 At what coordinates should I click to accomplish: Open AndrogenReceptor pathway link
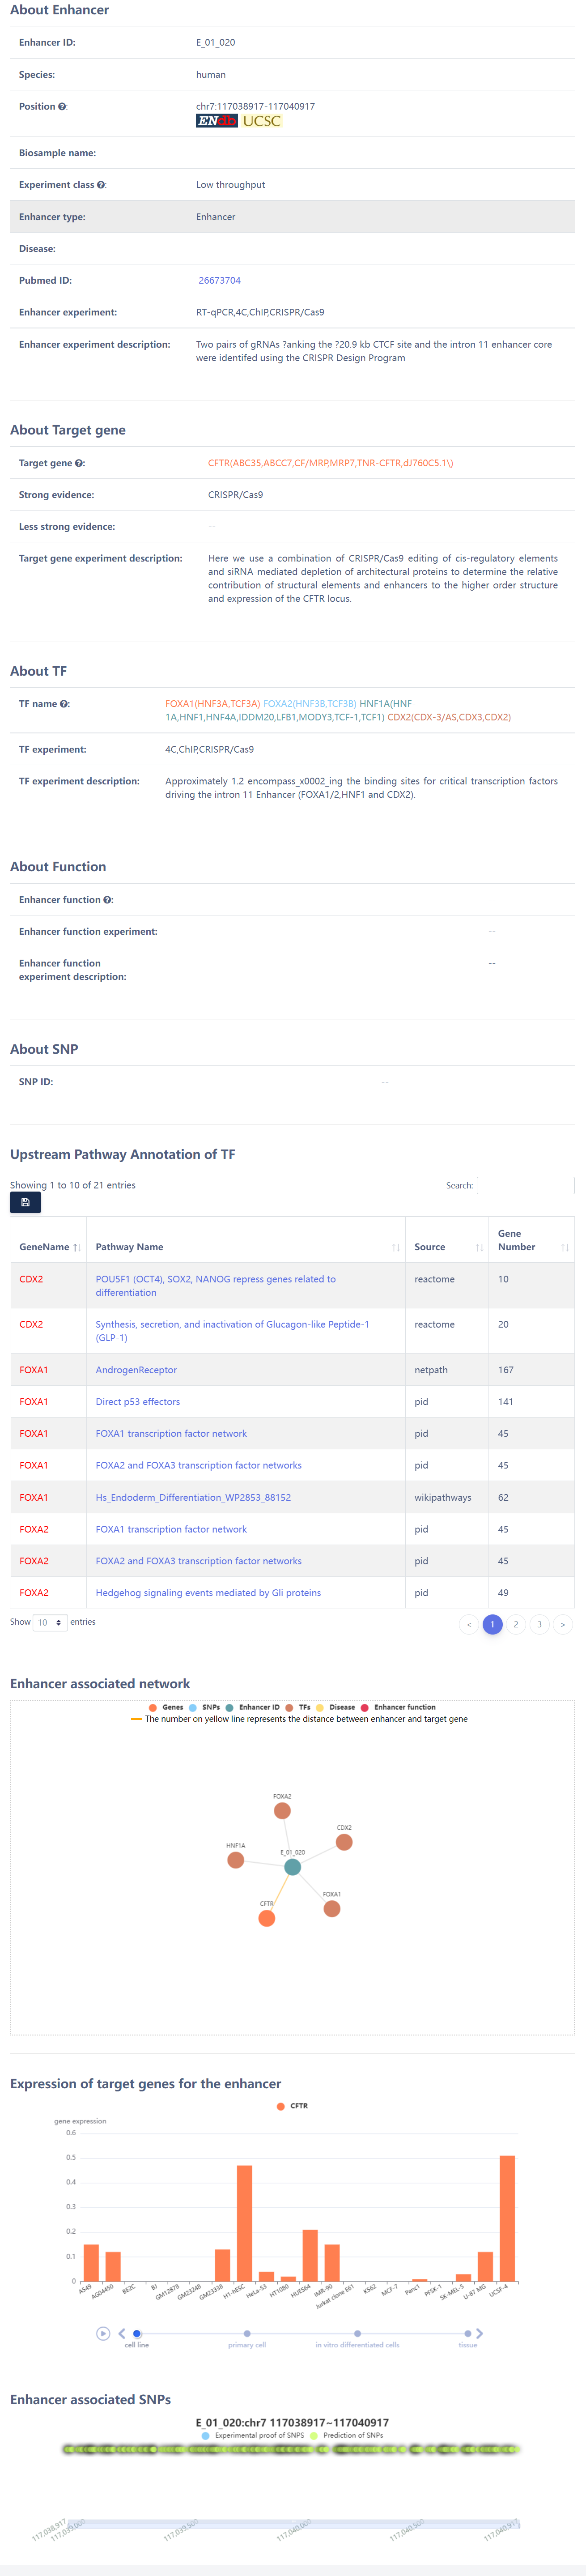coord(136,1370)
